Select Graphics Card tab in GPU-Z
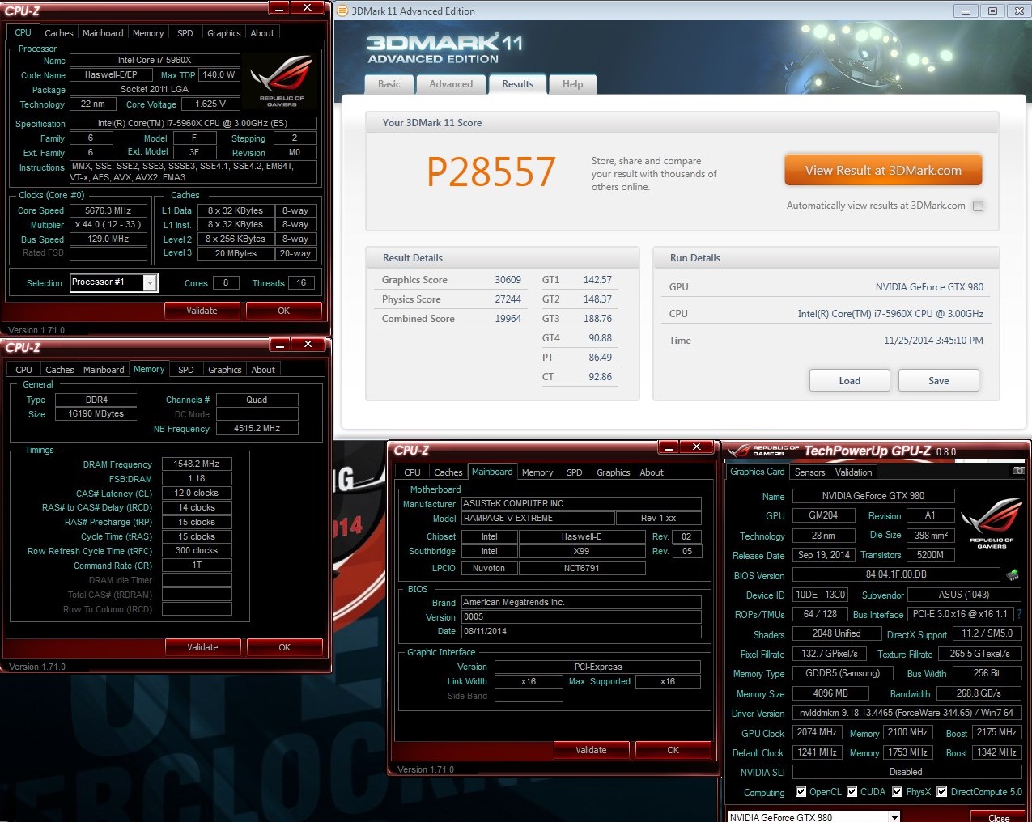The width and height of the screenshot is (1032, 822). (x=758, y=472)
